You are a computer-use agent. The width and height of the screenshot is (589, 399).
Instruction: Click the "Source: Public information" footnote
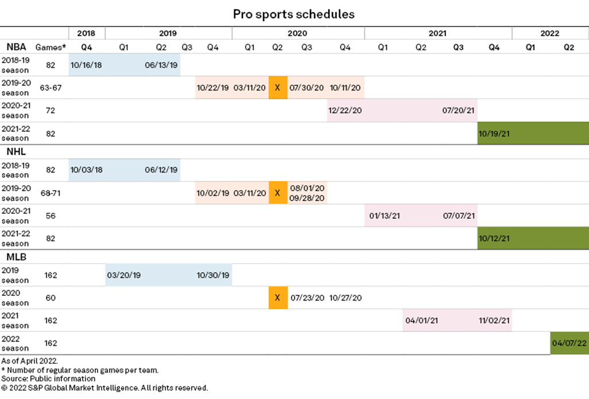(x=48, y=379)
